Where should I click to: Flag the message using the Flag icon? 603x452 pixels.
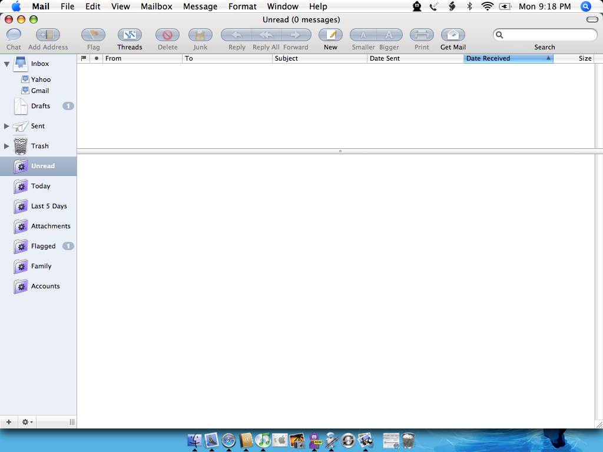pyautogui.click(x=93, y=35)
